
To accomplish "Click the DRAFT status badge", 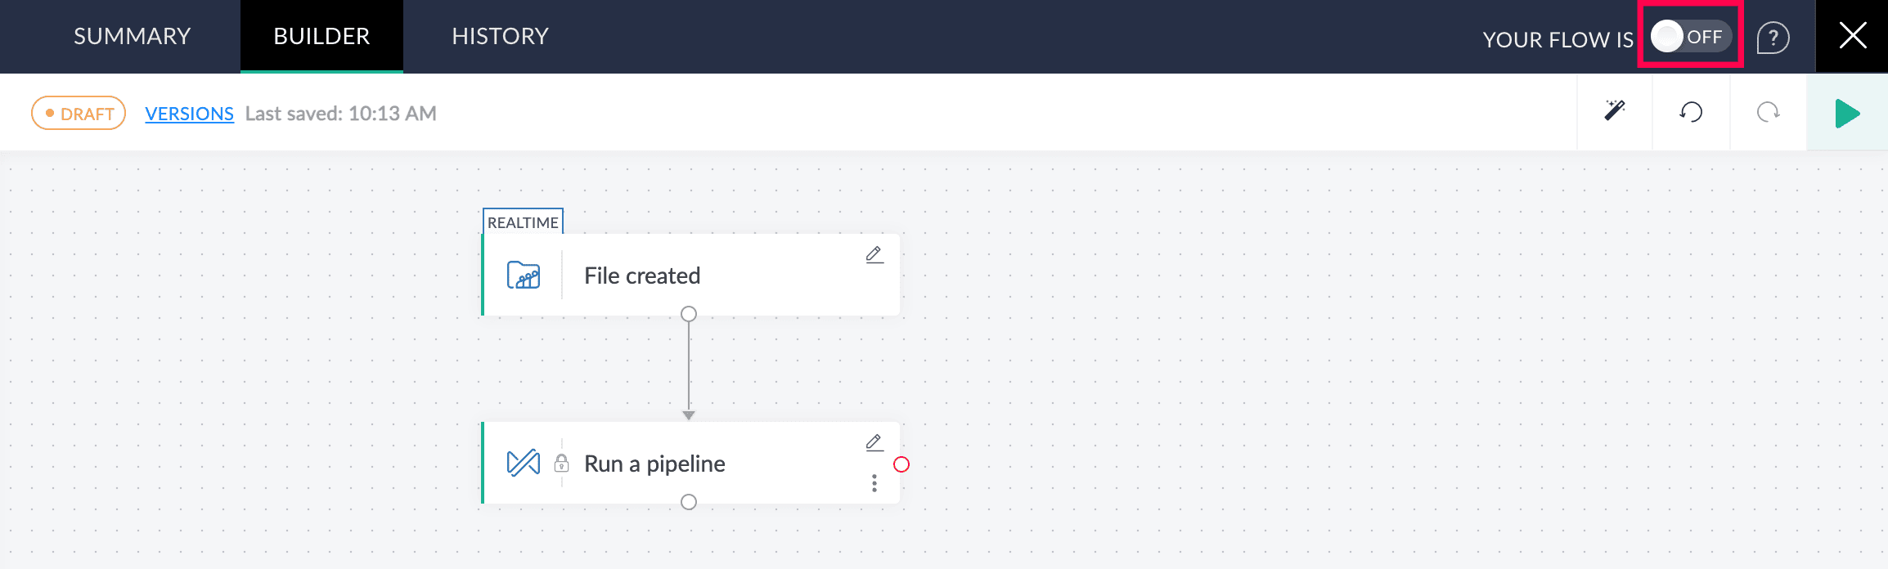I will pyautogui.click(x=79, y=114).
